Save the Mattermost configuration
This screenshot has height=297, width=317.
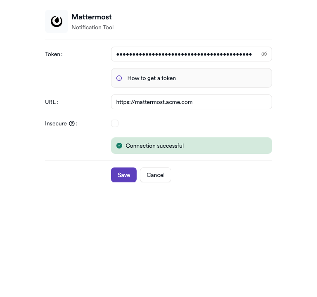coord(124,175)
